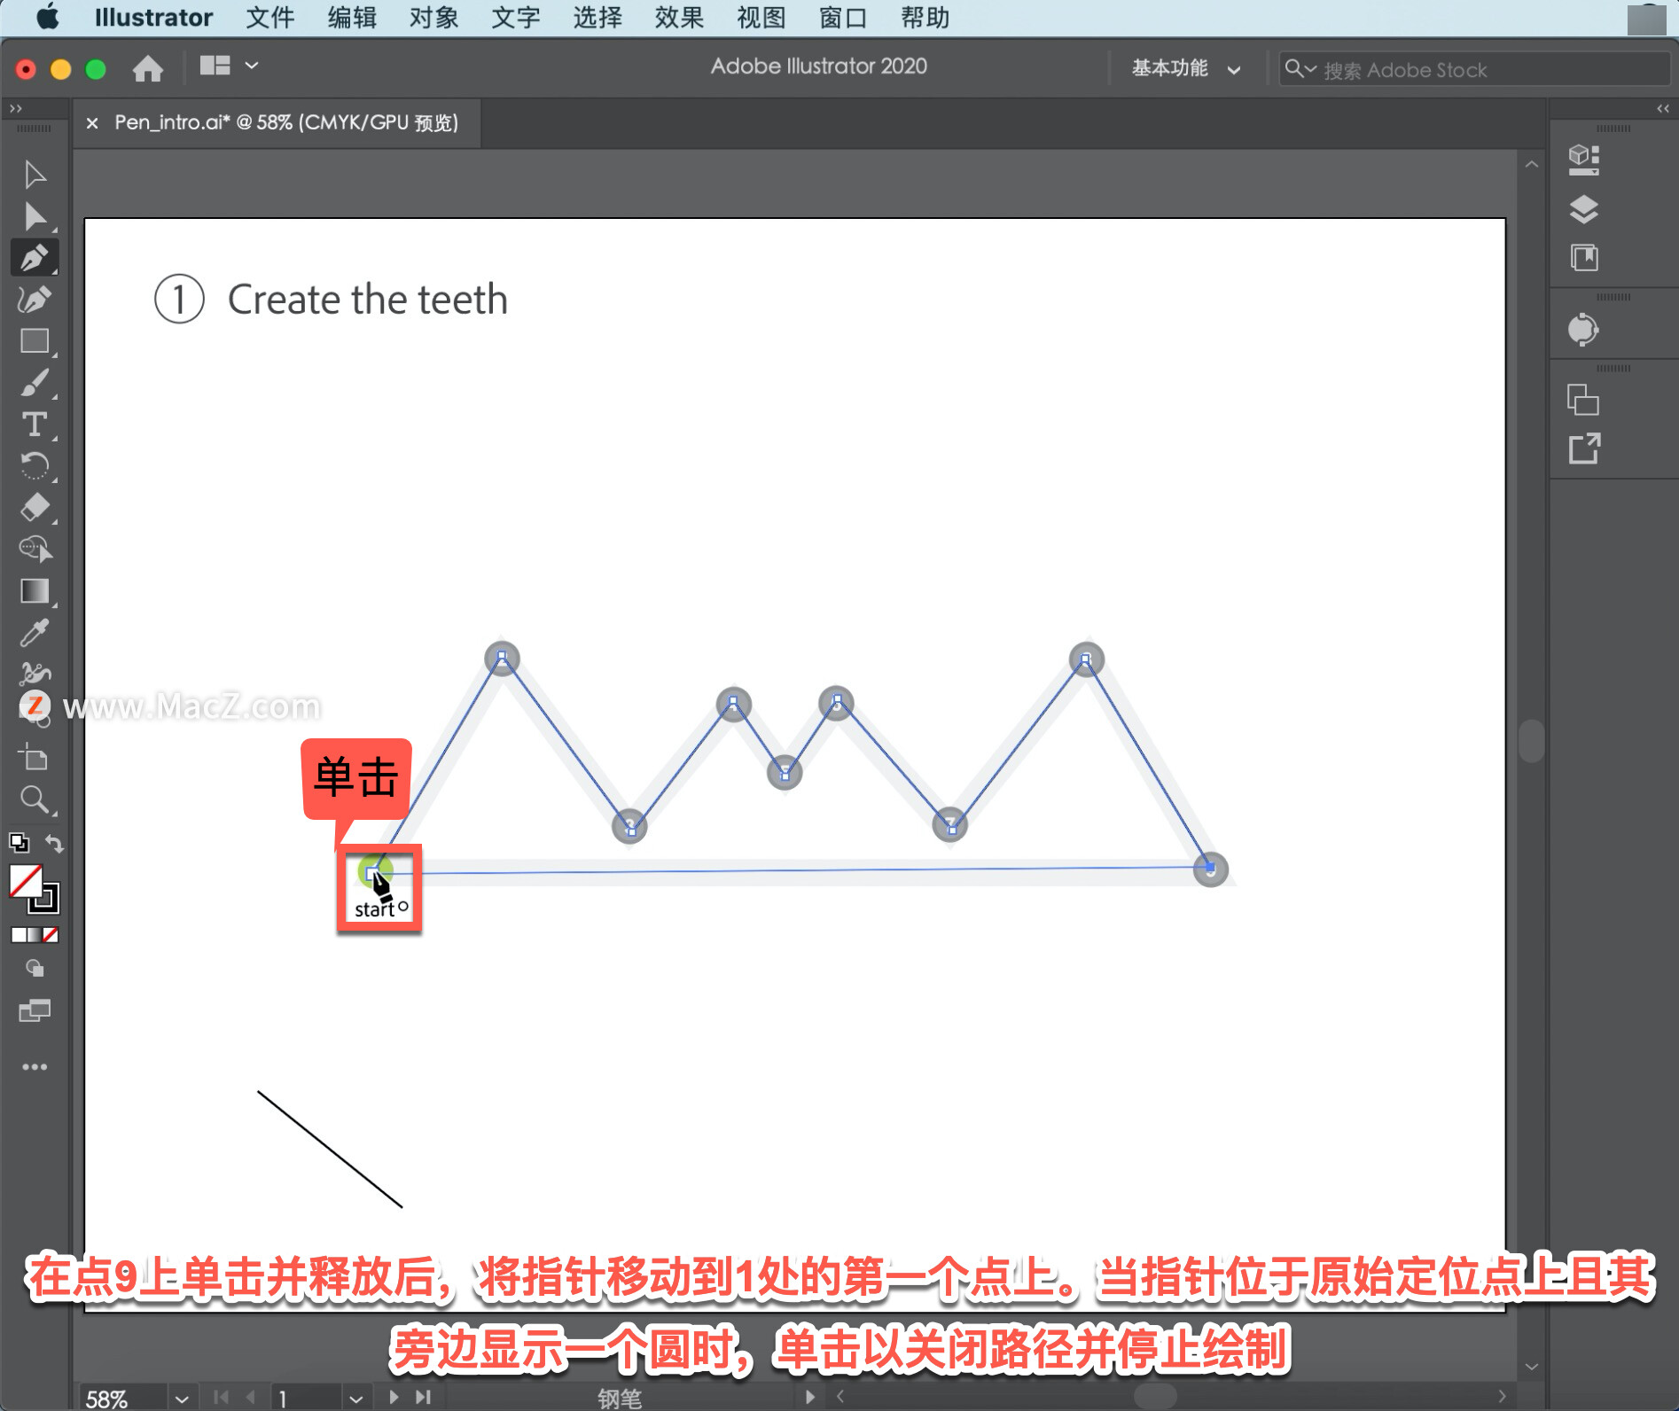Toggle the drawing mode icon

click(x=35, y=969)
